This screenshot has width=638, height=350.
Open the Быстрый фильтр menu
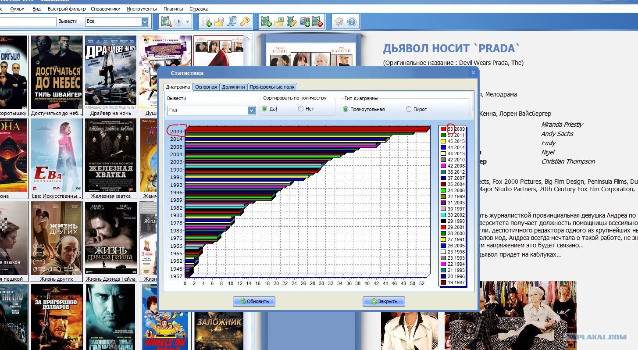(66, 9)
